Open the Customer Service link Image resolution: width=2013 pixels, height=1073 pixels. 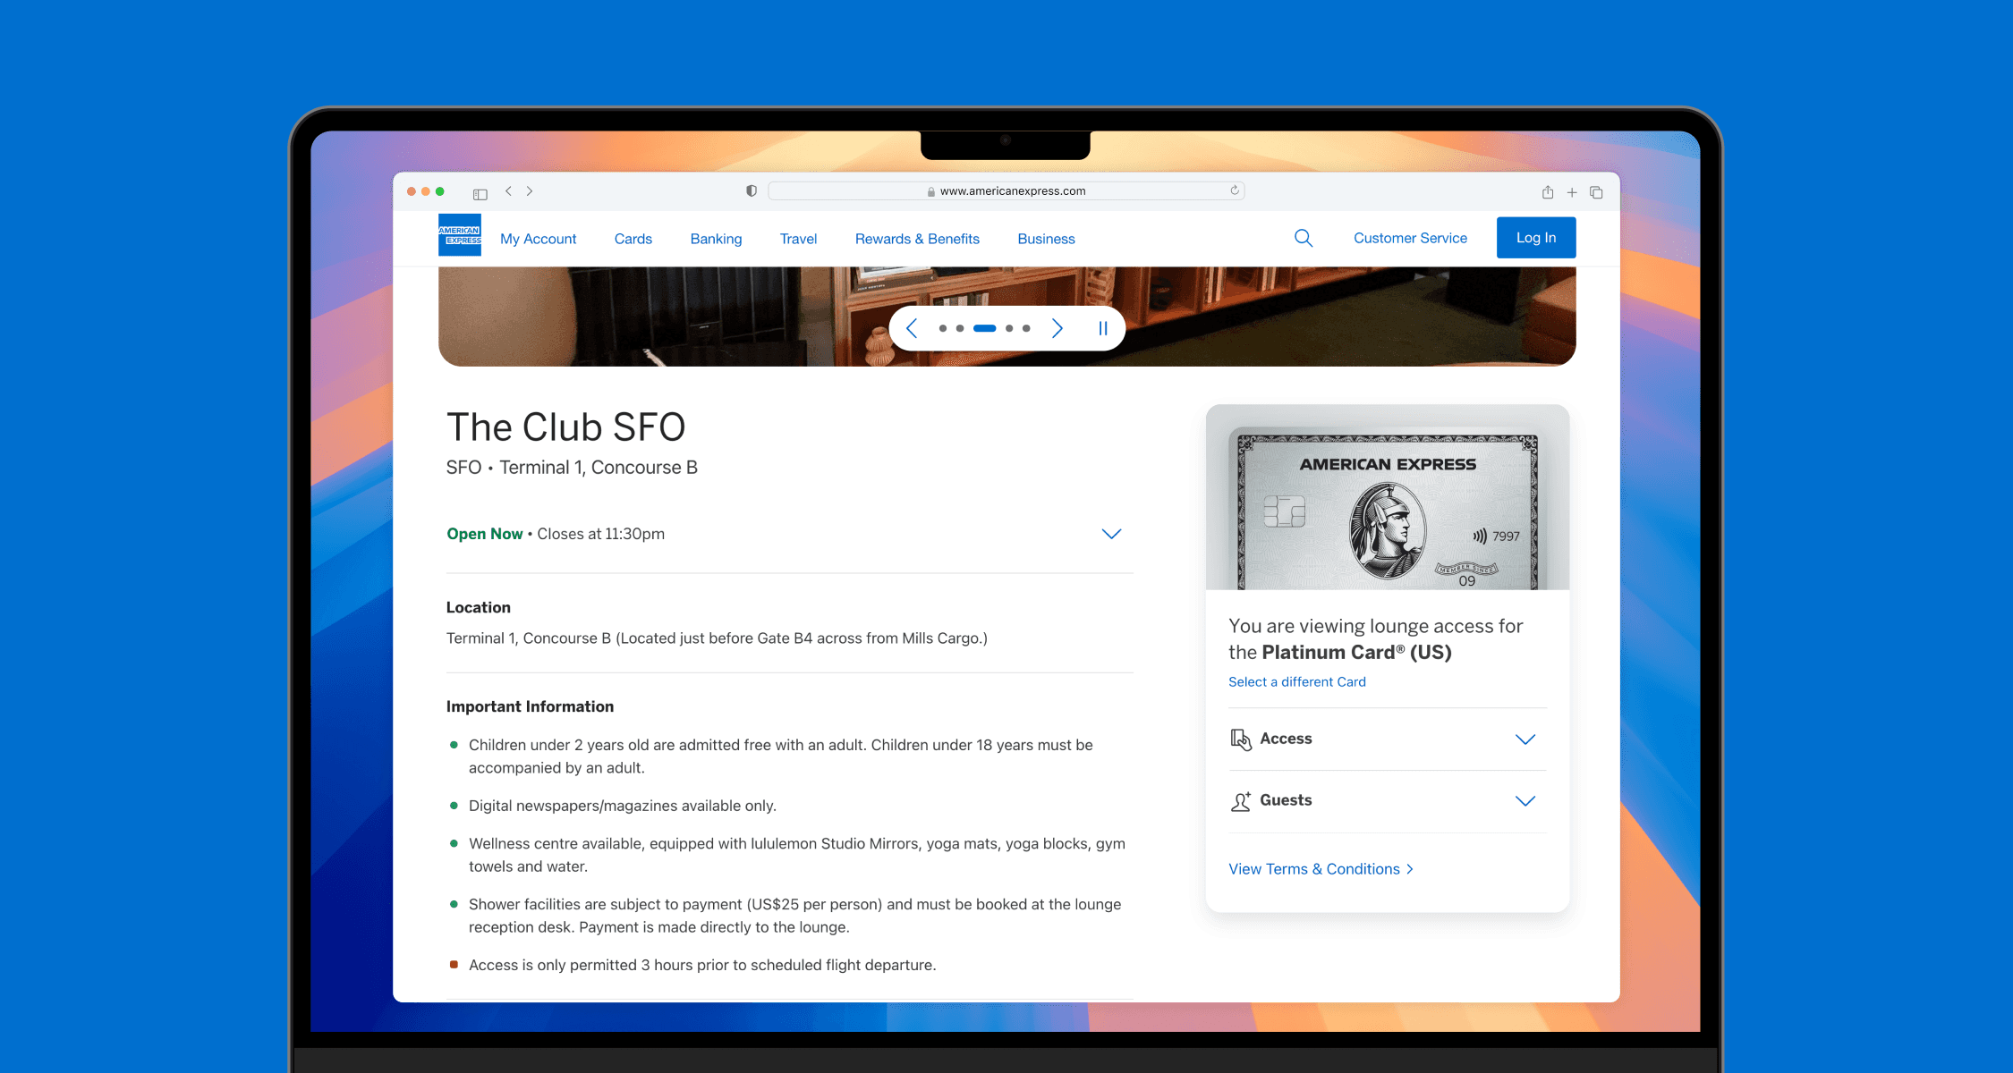tap(1410, 238)
